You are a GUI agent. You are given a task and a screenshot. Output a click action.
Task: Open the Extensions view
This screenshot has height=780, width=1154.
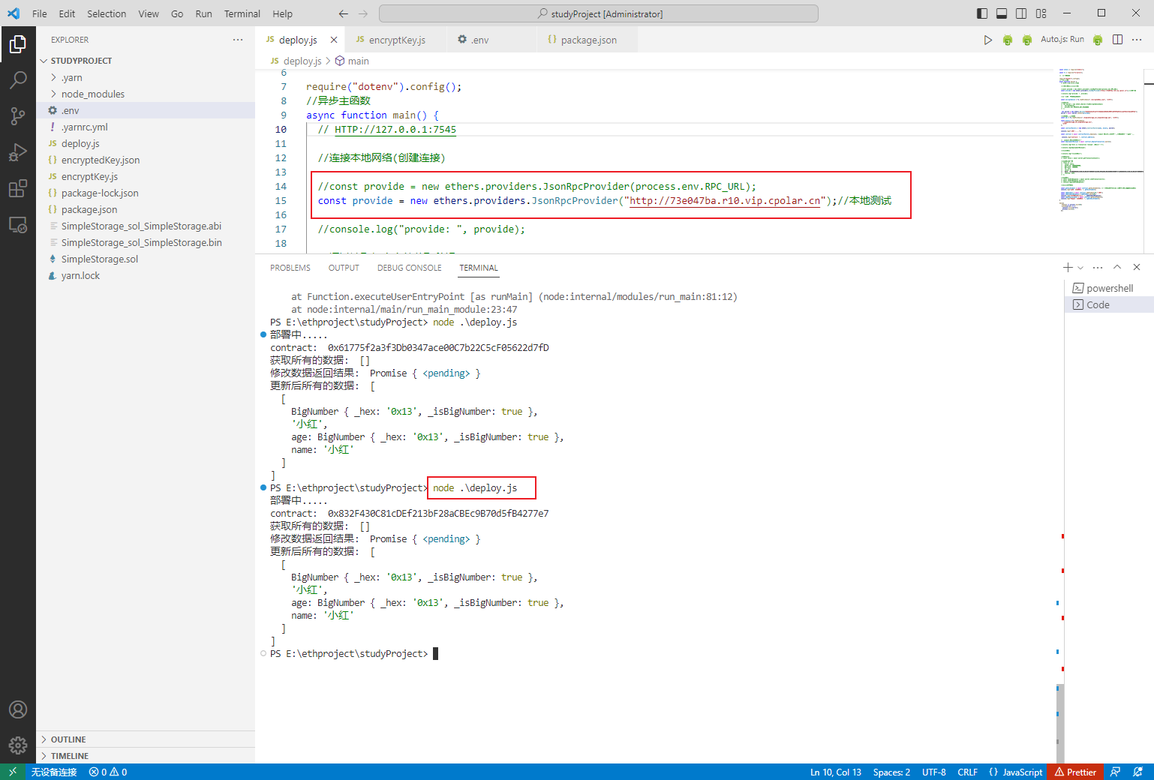coord(18,188)
